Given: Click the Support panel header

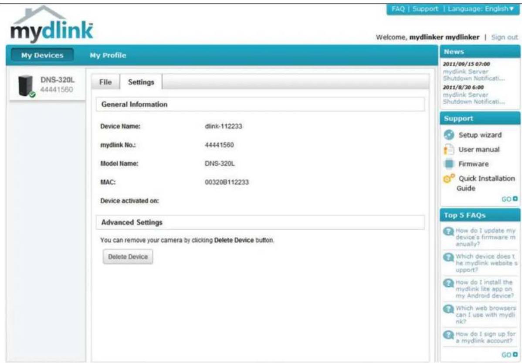Looking at the screenshot, I should pos(480,119).
